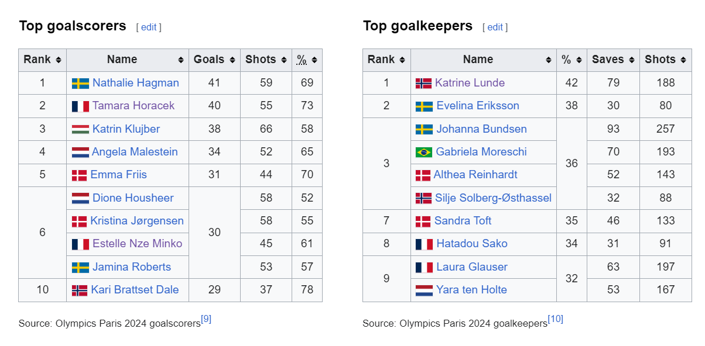Click the Denmark flag beside Emma Friis
This screenshot has height=346, width=705.
(x=79, y=175)
